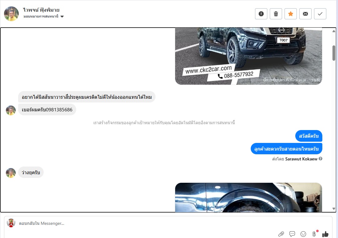This screenshot has width=338, height=238.
Task: Click the page avatar beside reply box
Action: 11,223
